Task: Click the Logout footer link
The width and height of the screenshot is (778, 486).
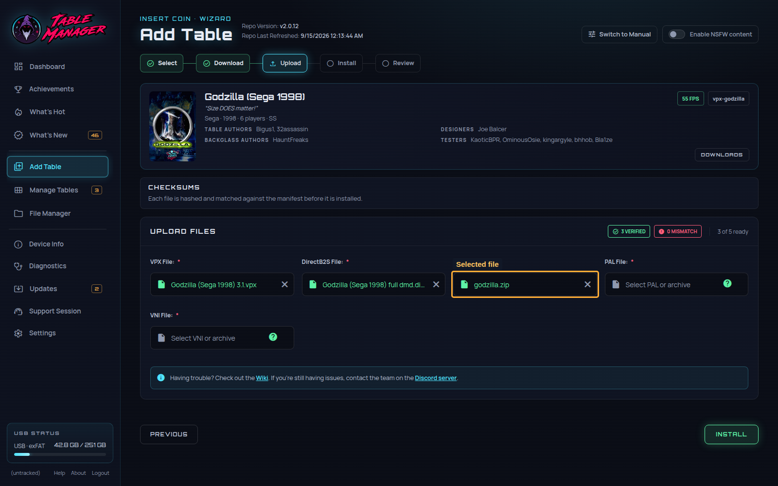Action: click(101, 473)
